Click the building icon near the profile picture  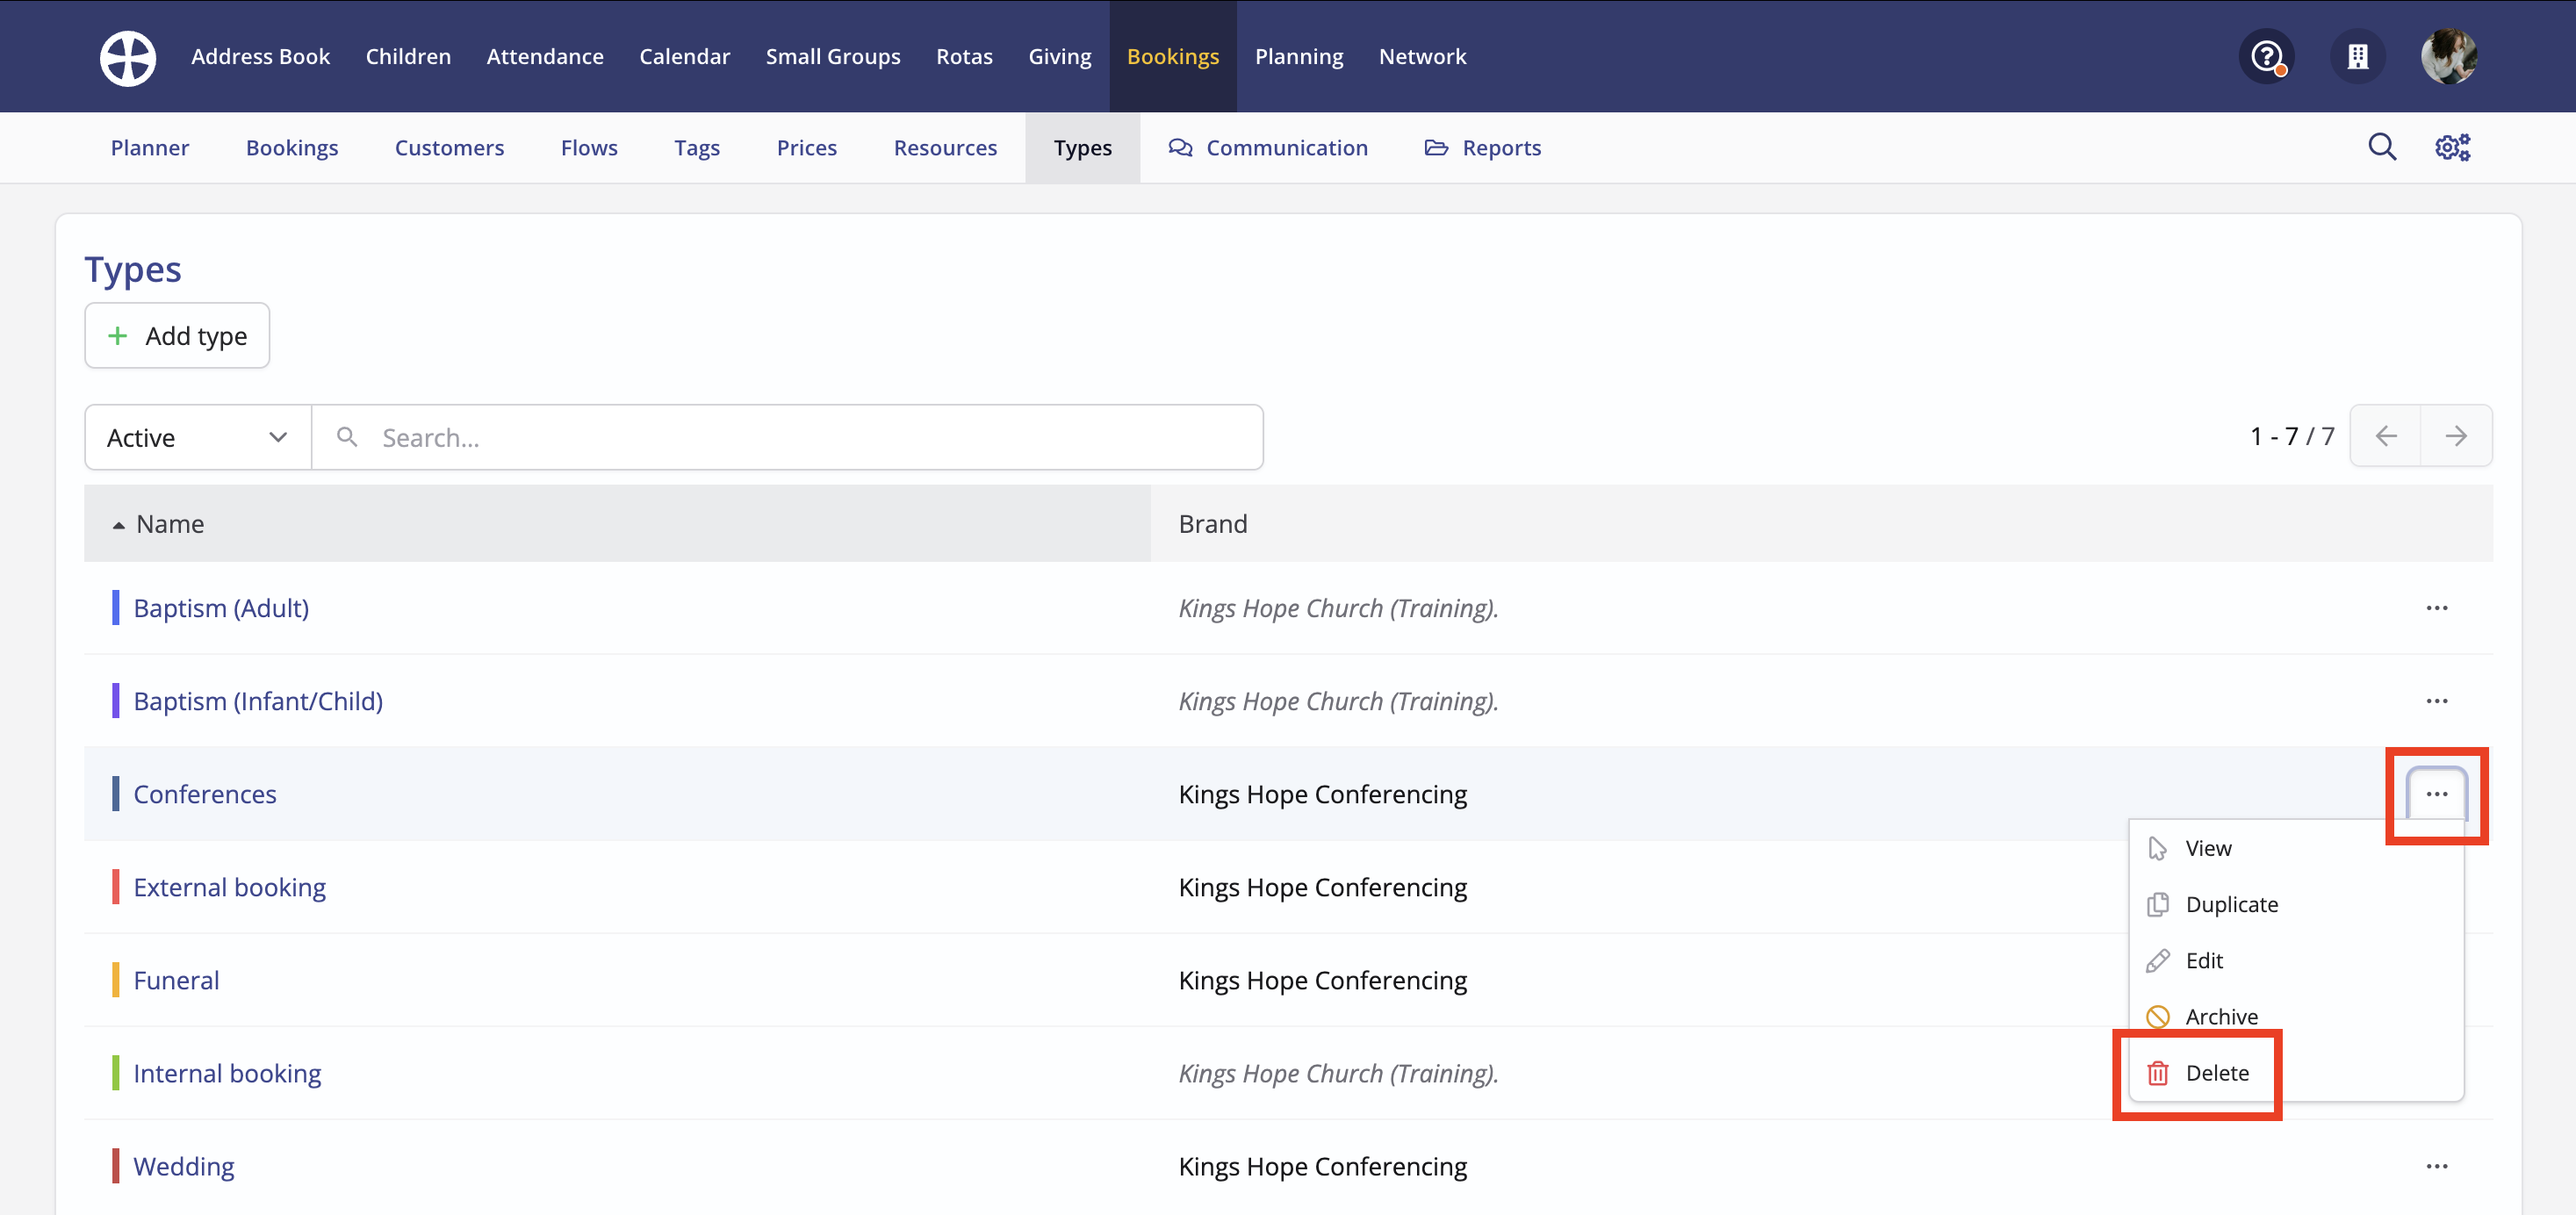pyautogui.click(x=2358, y=56)
